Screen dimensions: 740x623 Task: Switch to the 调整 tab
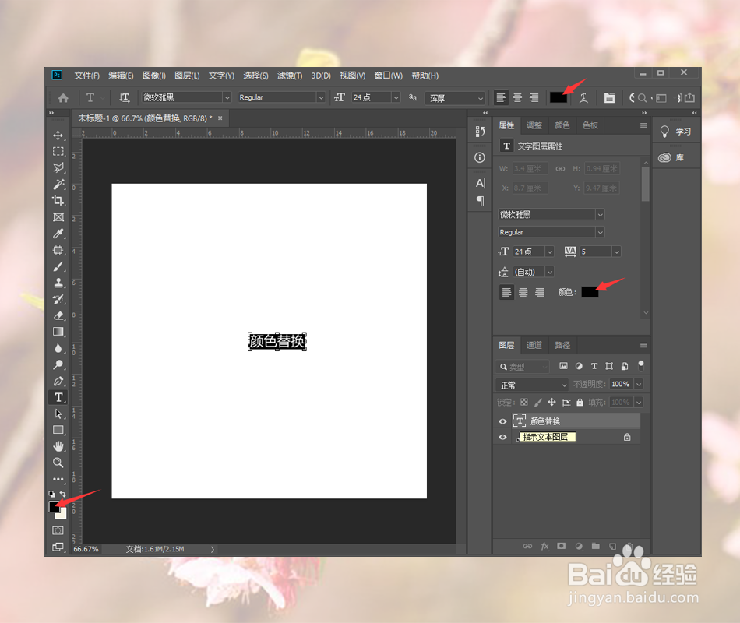(x=534, y=125)
